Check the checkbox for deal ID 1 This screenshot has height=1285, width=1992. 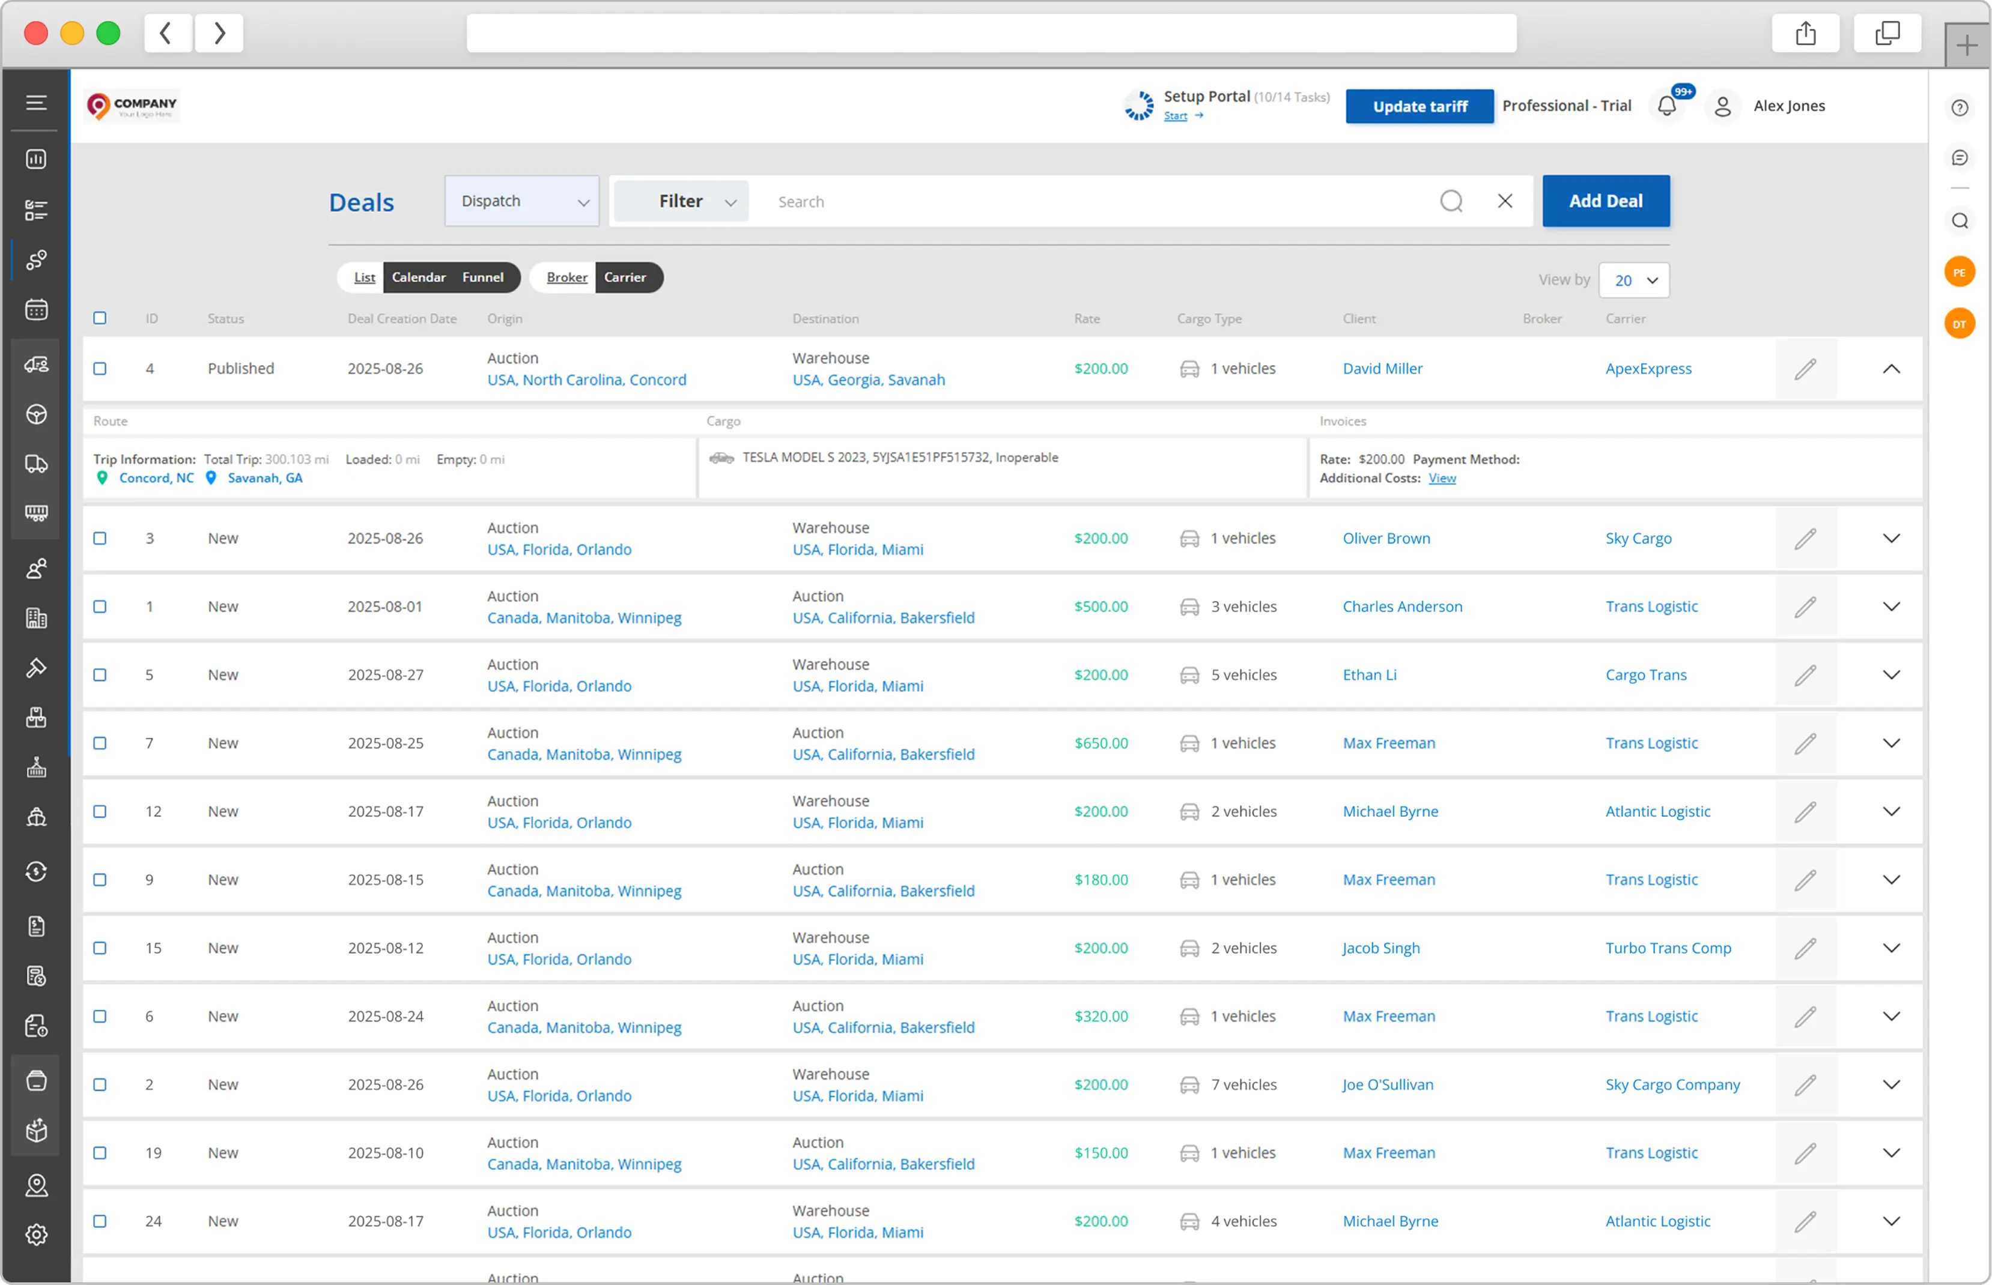100,606
